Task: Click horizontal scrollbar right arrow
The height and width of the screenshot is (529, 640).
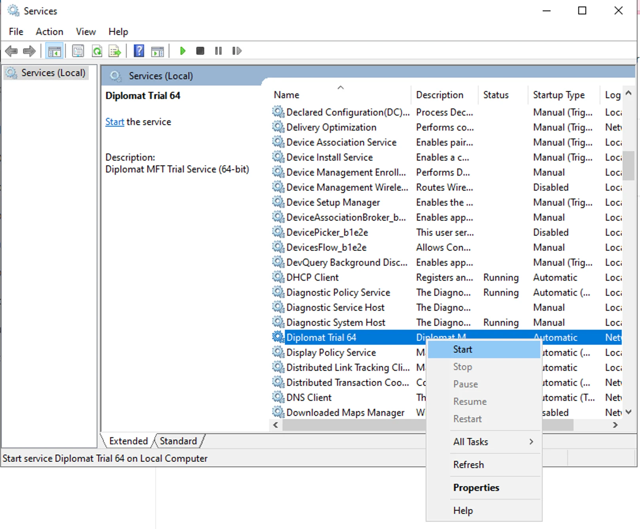Action: click(615, 425)
